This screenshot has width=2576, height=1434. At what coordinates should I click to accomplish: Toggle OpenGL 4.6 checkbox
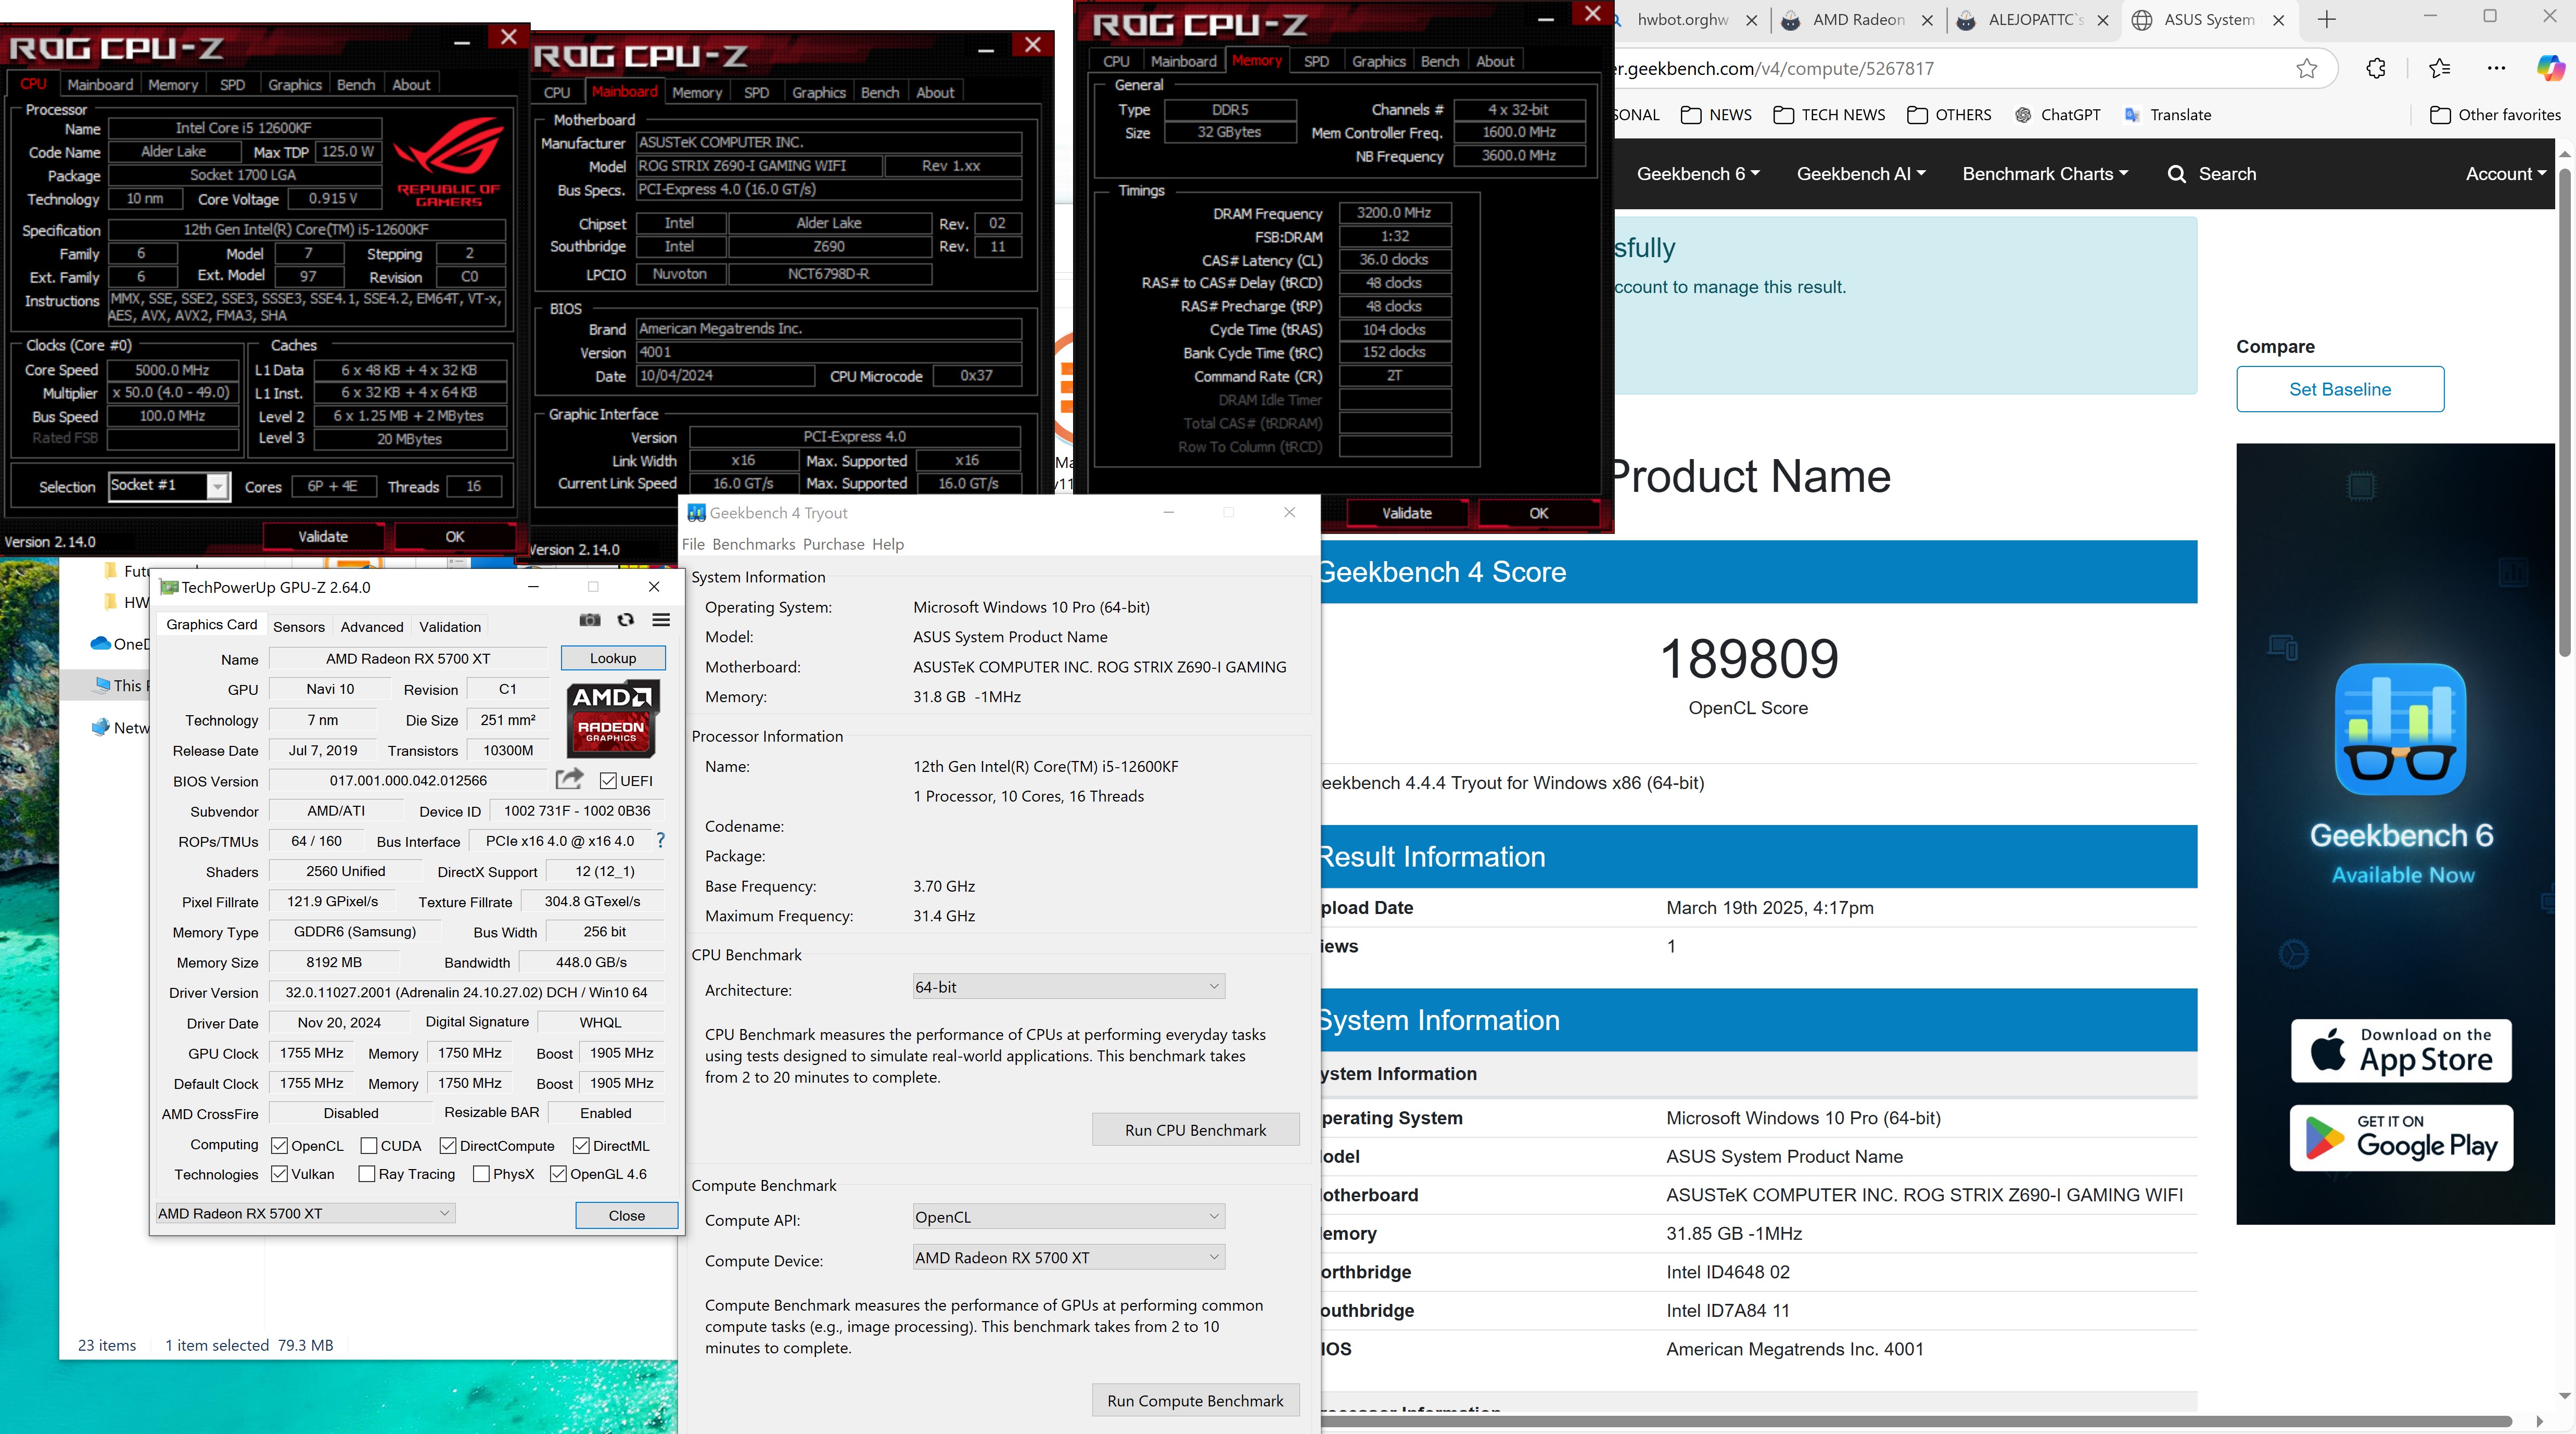pos(558,1174)
